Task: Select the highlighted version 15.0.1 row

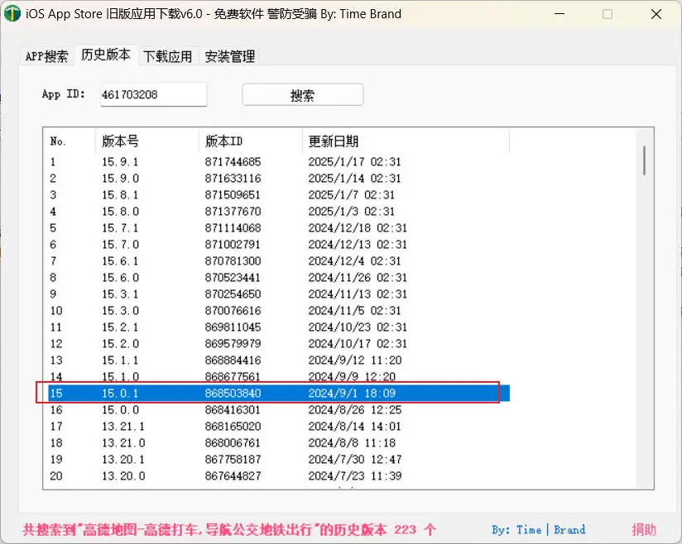Action: [x=248, y=393]
